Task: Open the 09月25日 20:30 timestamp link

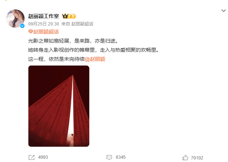Action: (44, 24)
